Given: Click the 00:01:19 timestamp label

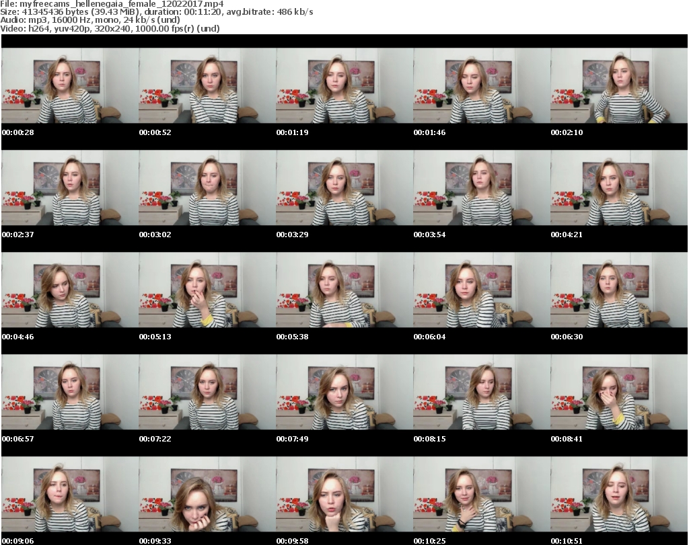Looking at the screenshot, I should 292,132.
